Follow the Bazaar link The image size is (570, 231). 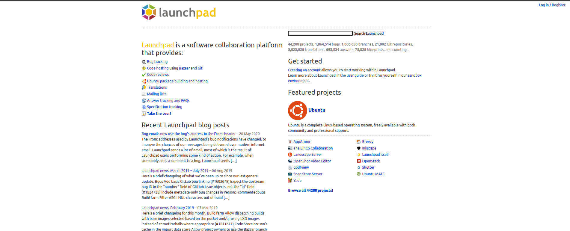[x=184, y=68]
